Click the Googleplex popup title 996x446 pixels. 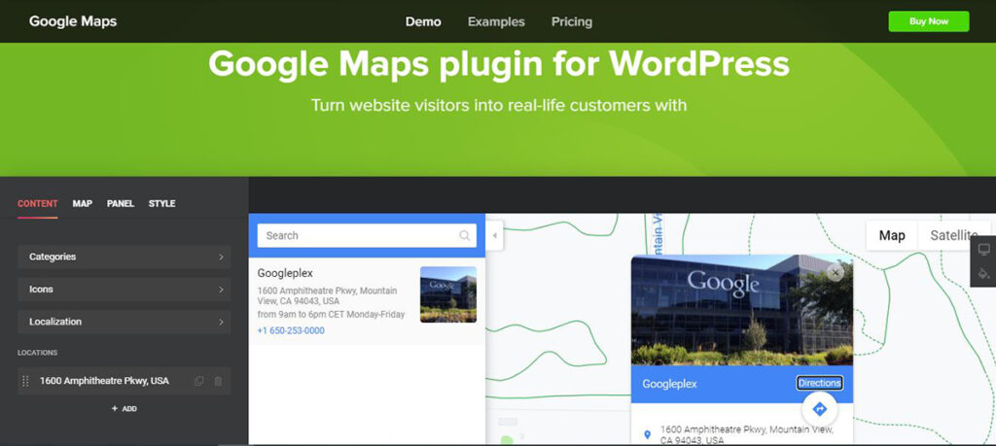pyautogui.click(x=669, y=384)
